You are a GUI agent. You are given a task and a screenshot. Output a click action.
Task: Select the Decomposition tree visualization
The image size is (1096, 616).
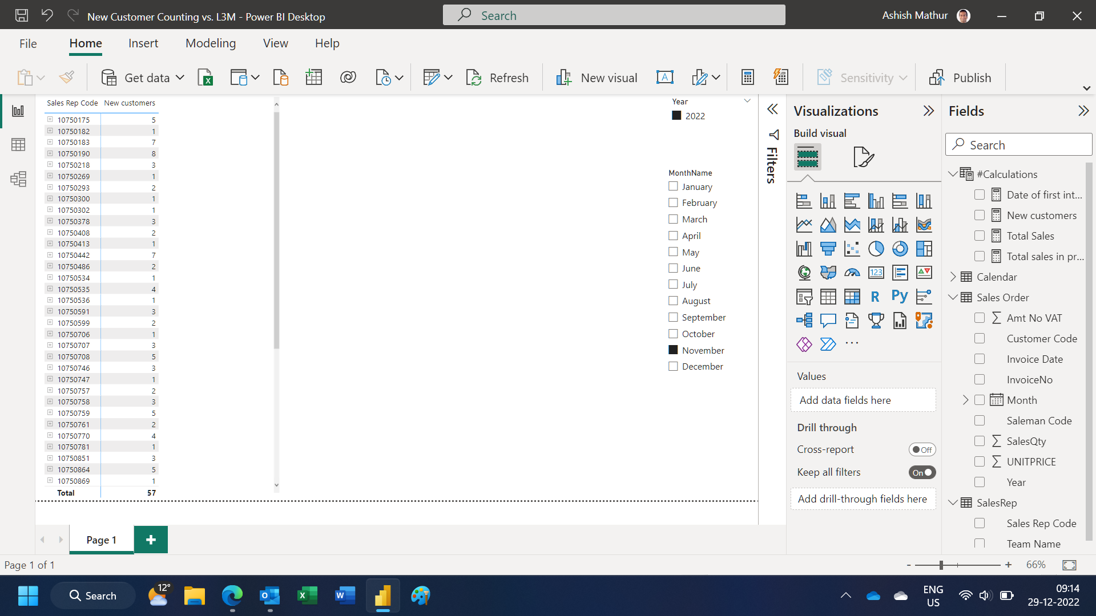point(804,321)
